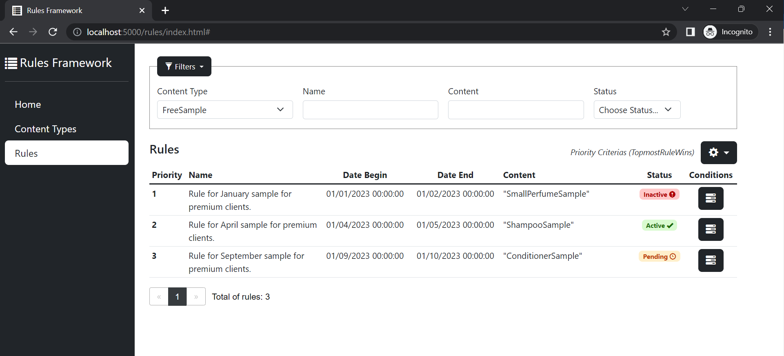Click the Content filter input field
Screen dimensions: 784x356
coord(516,110)
